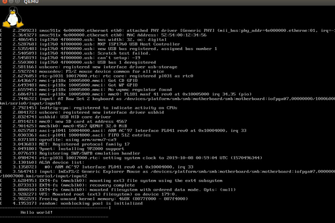Click the 'mousedev: PS/2 mouse device common' line
Viewport: 335px width, 223px height.
click(82, 71)
